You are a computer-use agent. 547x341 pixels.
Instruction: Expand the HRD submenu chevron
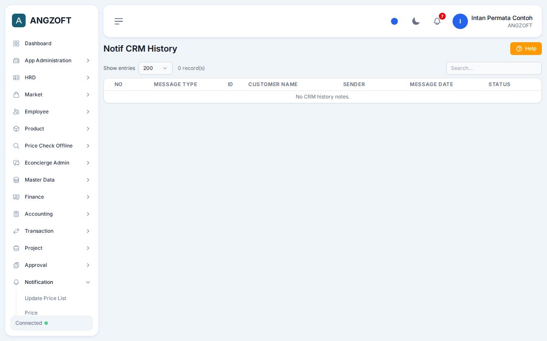88,78
